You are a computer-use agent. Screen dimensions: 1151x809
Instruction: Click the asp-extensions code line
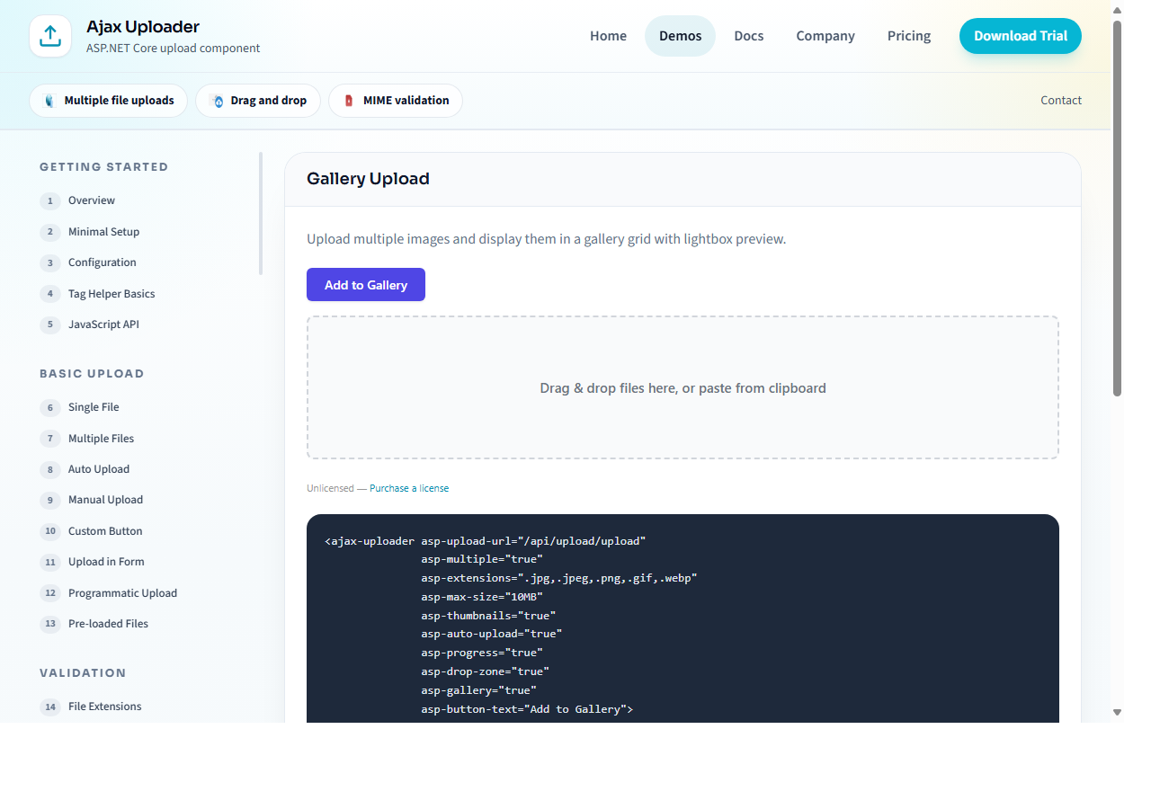(x=559, y=578)
